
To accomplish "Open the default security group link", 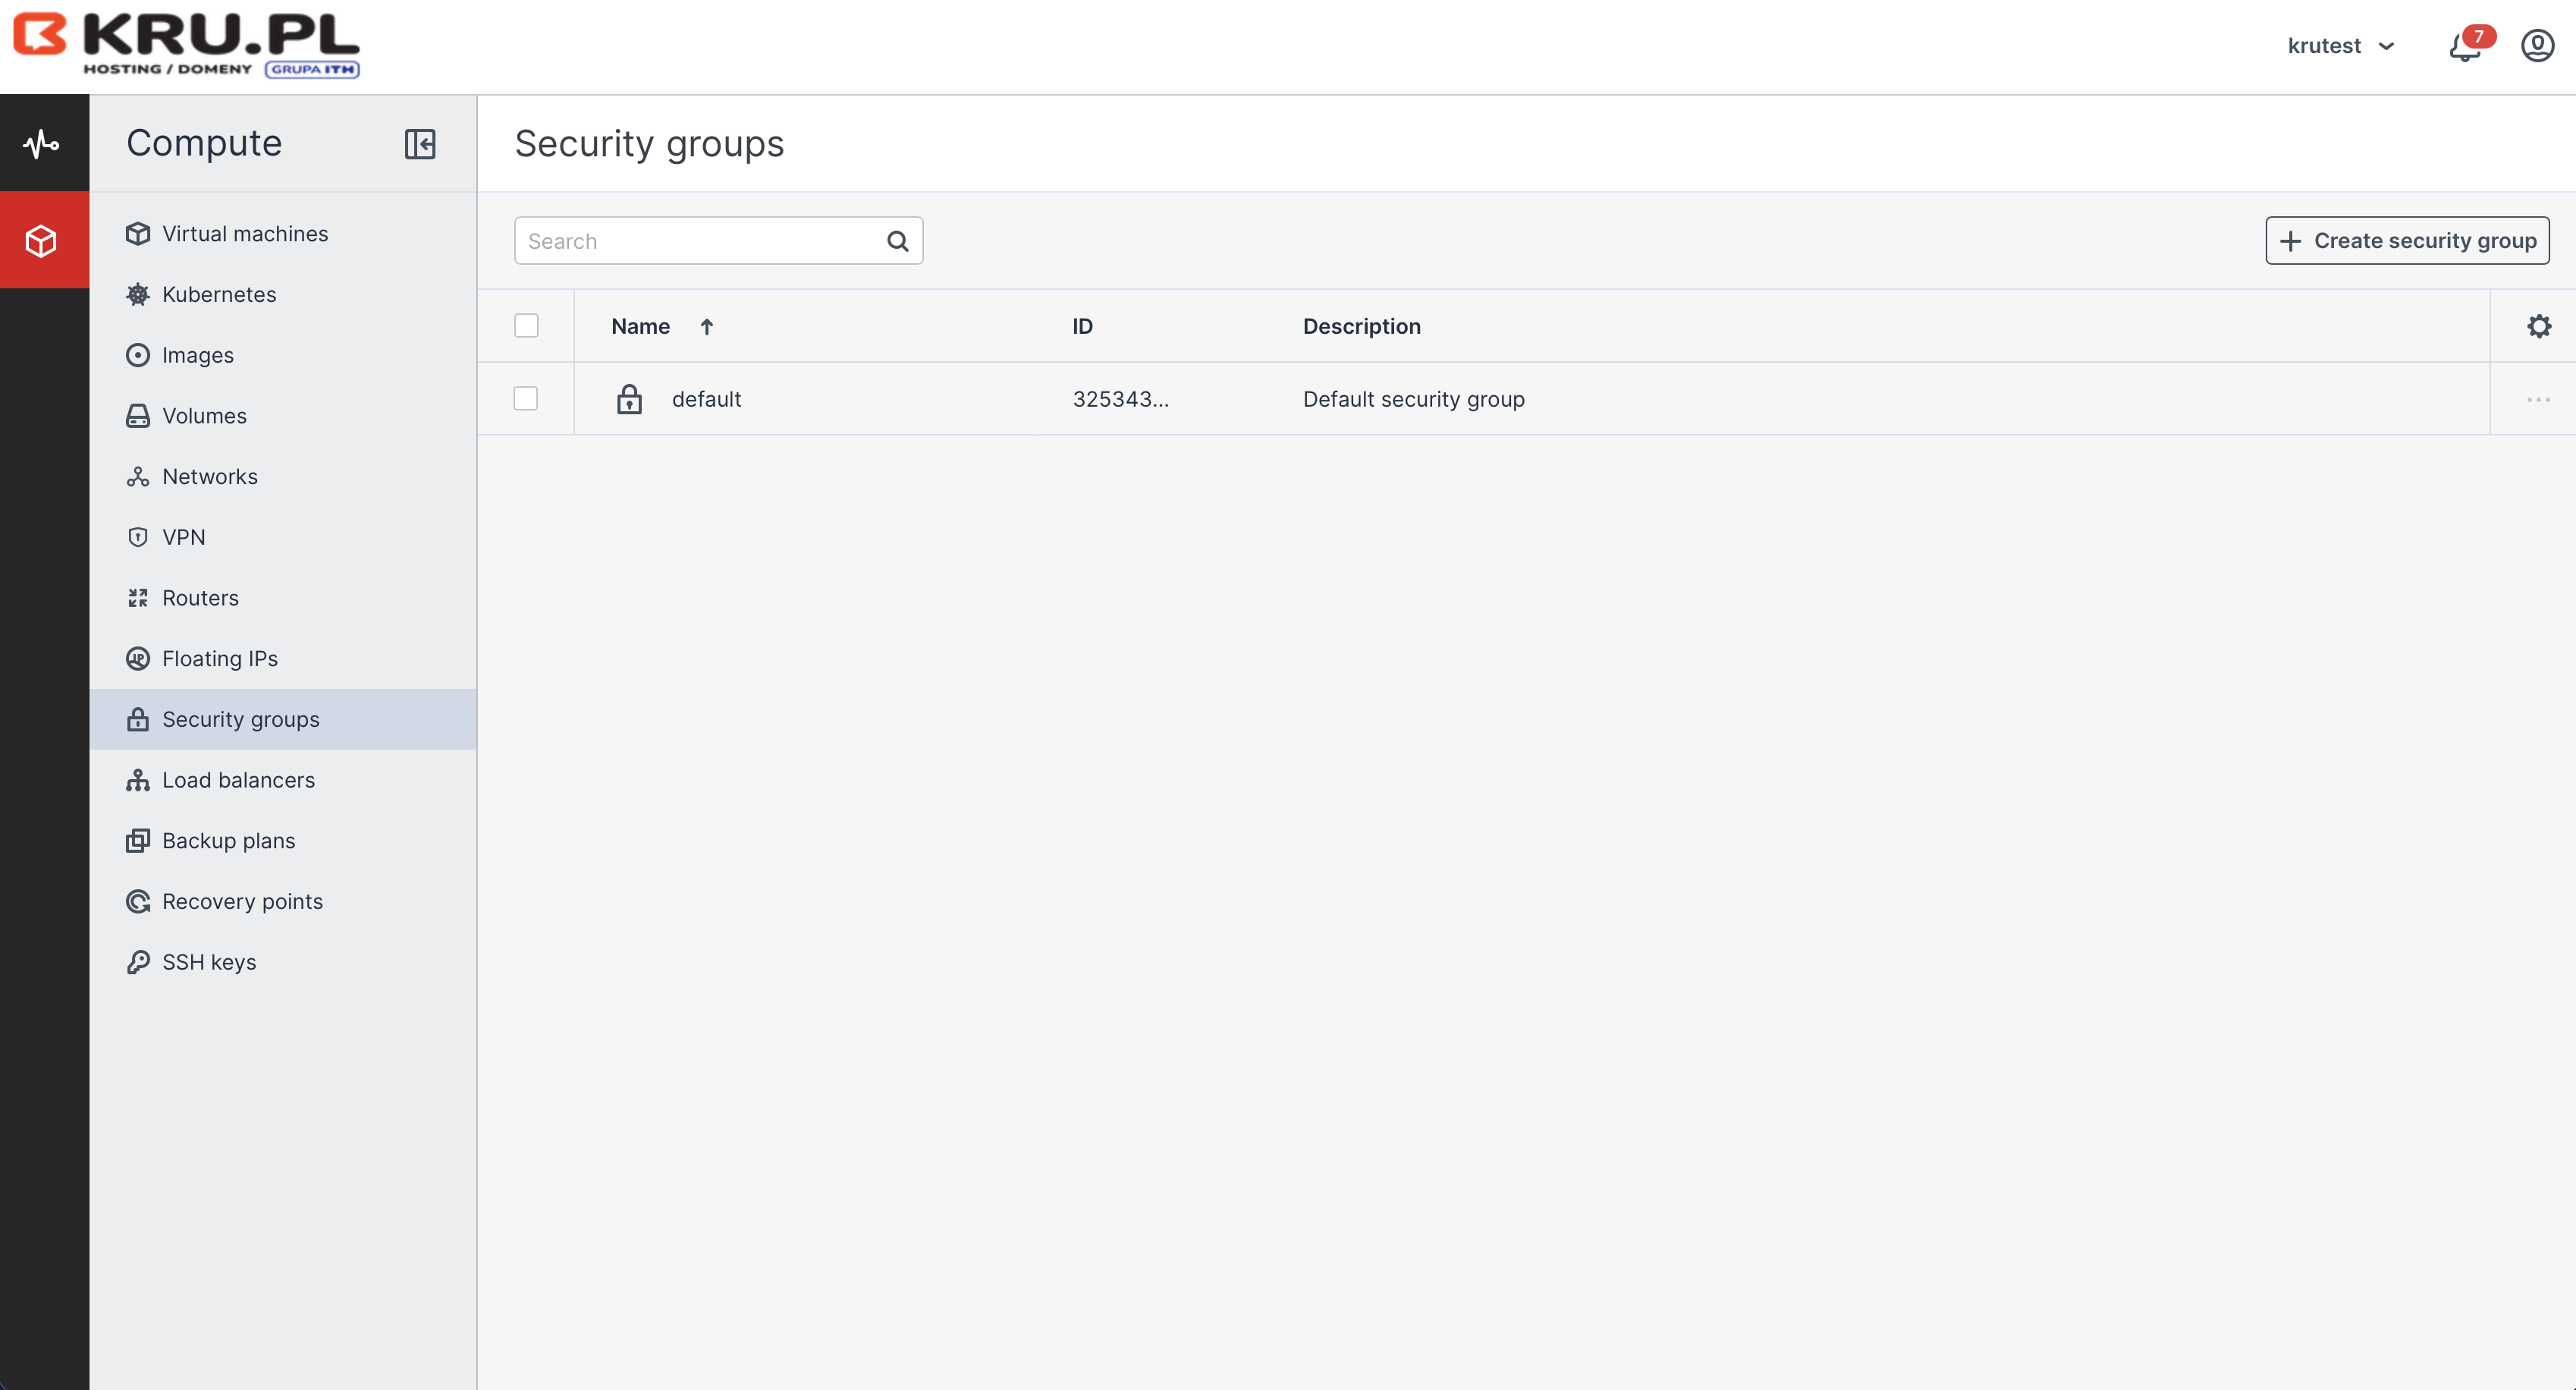I will point(706,399).
